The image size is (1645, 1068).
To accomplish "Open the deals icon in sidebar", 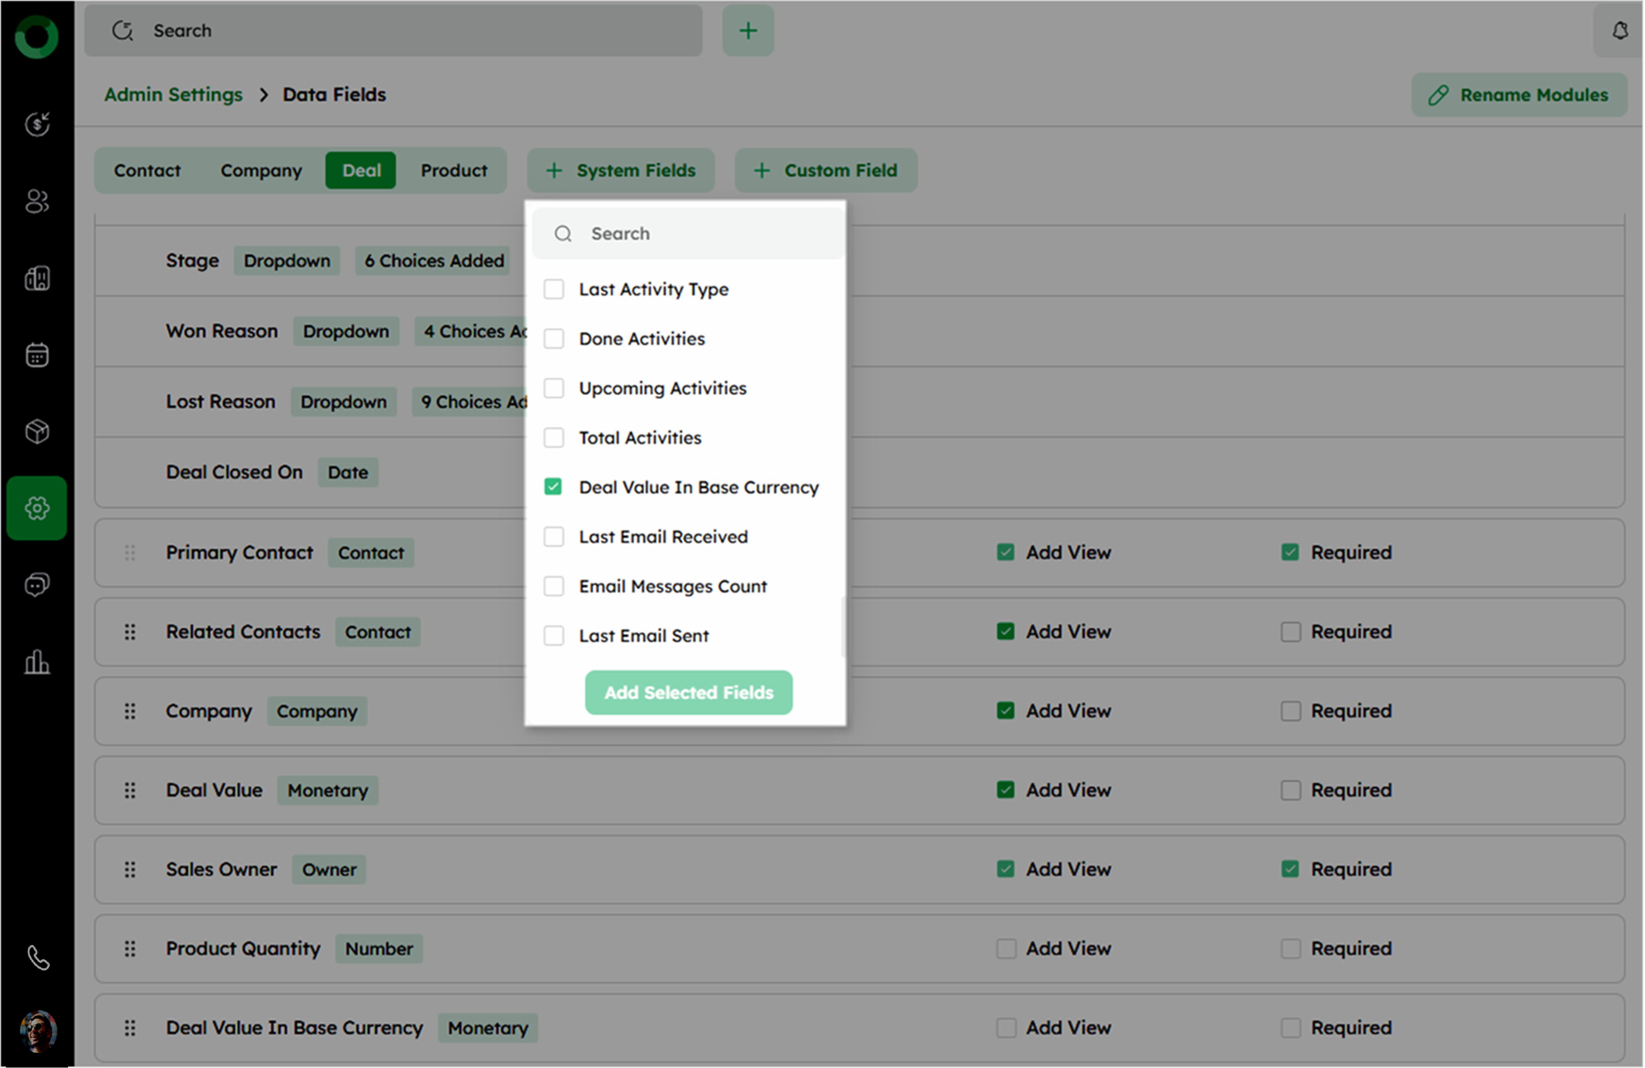I will pyautogui.click(x=37, y=125).
